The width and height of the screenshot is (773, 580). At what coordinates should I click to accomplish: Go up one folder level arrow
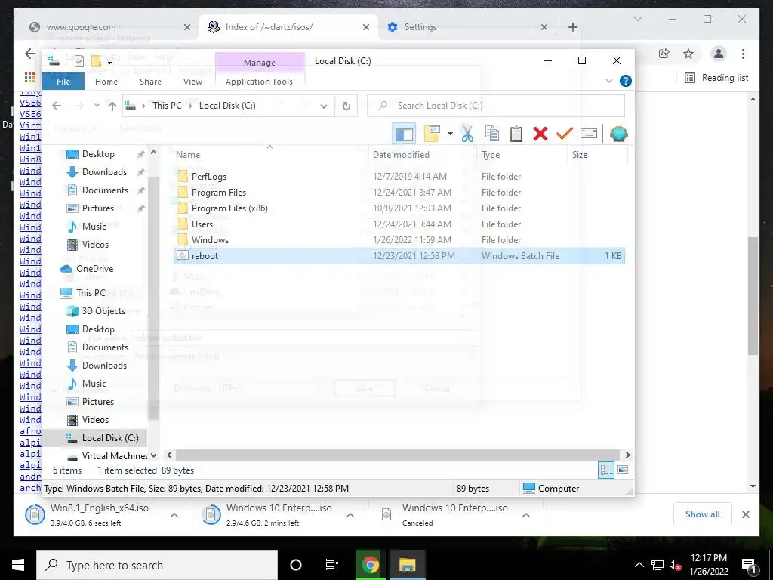tap(112, 106)
